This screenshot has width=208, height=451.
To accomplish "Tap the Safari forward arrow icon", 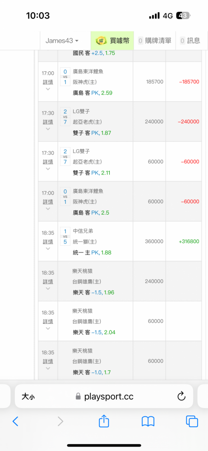I will pyautogui.click(x=60, y=421).
